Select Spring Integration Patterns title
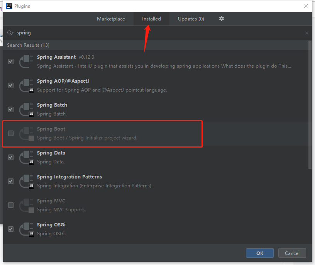The image size is (315, 265). [69, 177]
